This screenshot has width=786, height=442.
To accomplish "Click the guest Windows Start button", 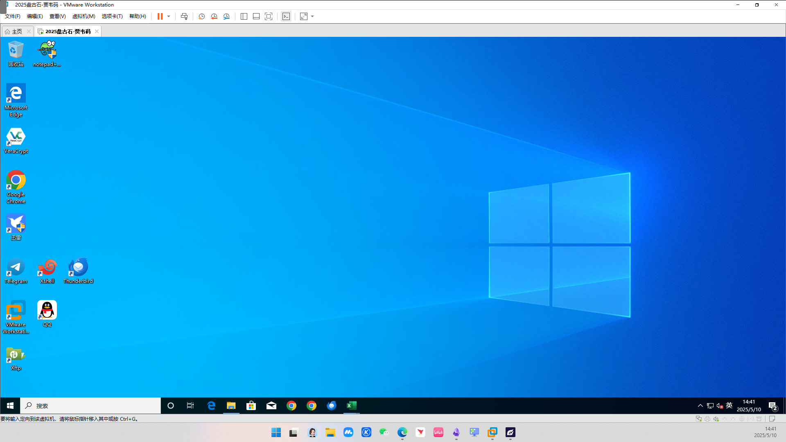I will [10, 406].
